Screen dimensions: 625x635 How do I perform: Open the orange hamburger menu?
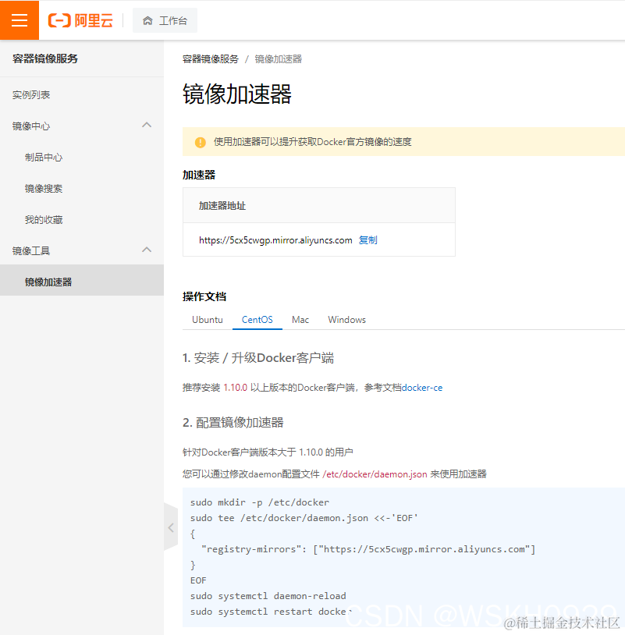pyautogui.click(x=20, y=20)
